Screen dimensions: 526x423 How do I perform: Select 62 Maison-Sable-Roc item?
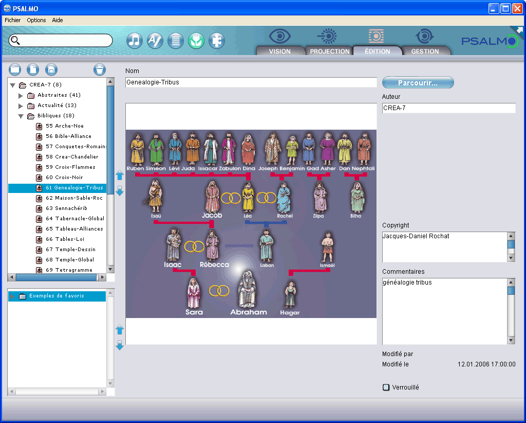tap(74, 198)
